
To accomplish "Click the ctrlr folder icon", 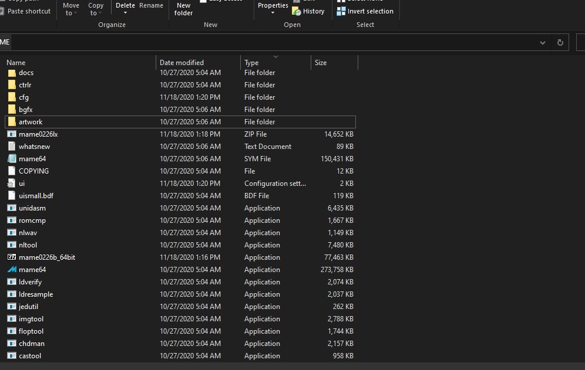I will point(12,85).
